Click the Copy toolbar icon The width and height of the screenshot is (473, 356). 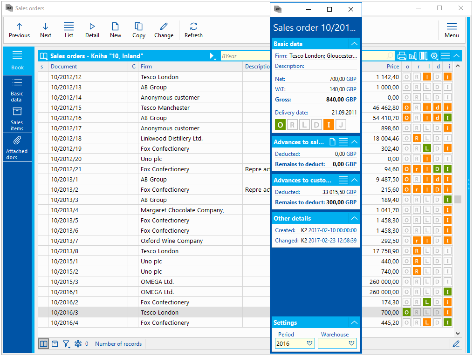coord(139,30)
